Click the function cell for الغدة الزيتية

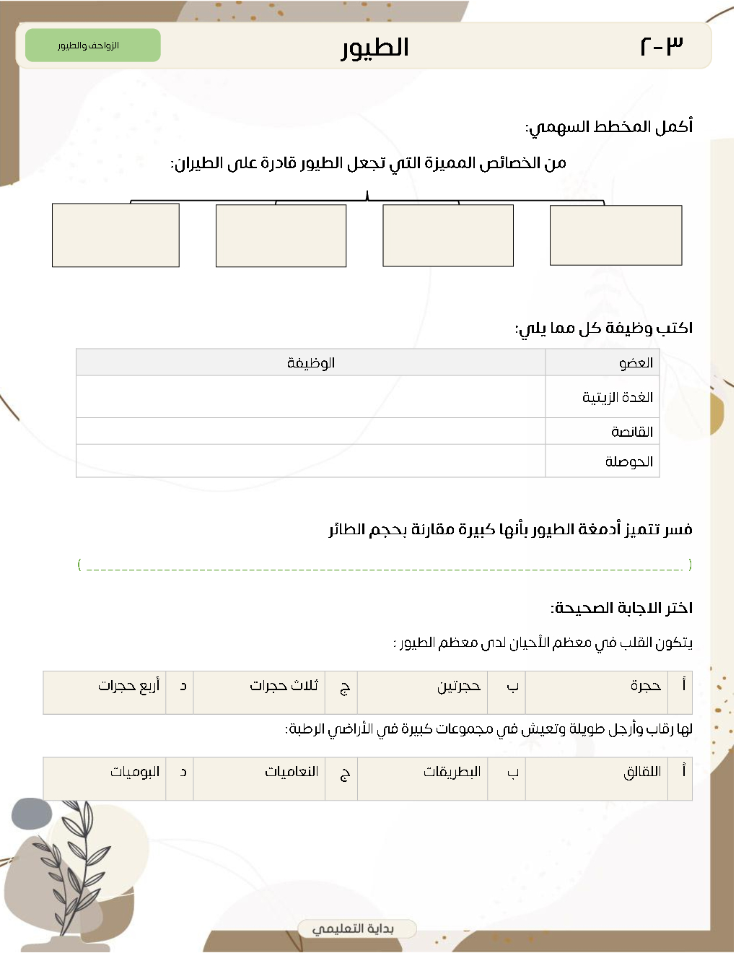click(x=310, y=397)
